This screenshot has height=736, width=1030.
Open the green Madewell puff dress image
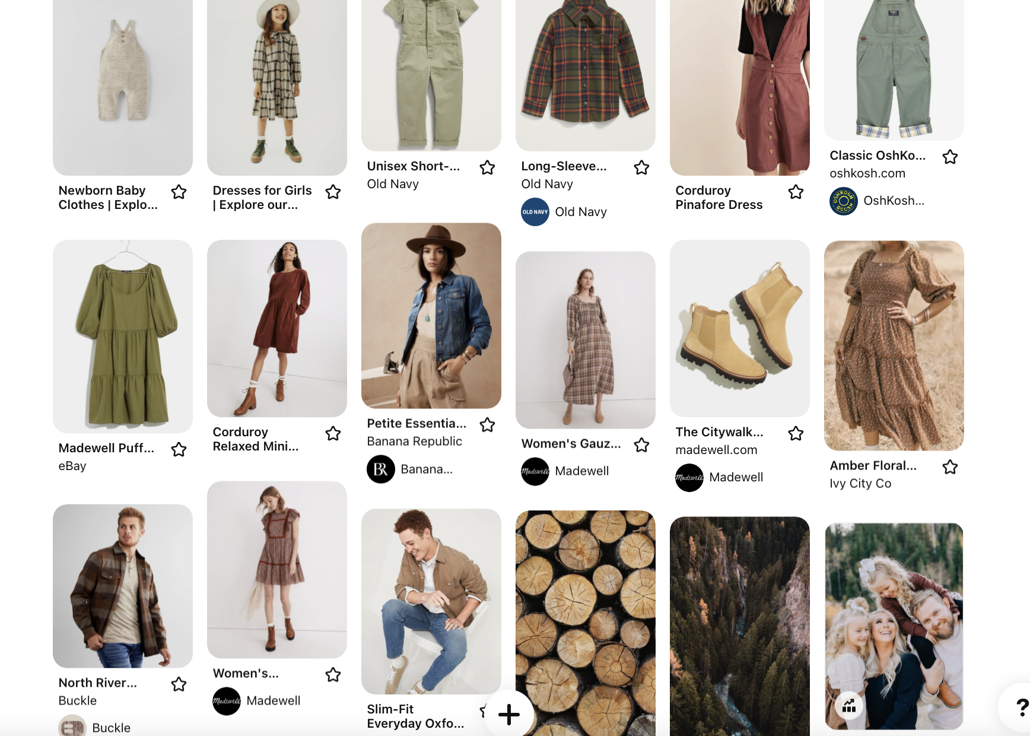123,336
